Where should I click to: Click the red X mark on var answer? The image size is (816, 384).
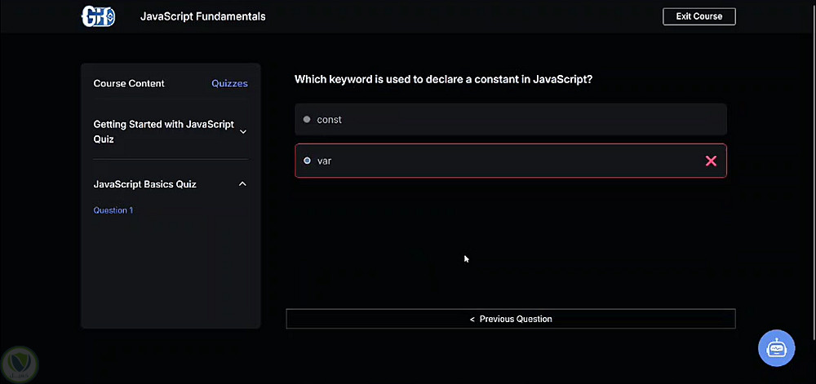[711, 161]
